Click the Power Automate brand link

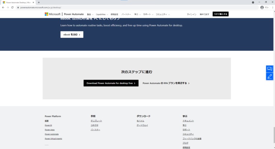pos(74,14)
